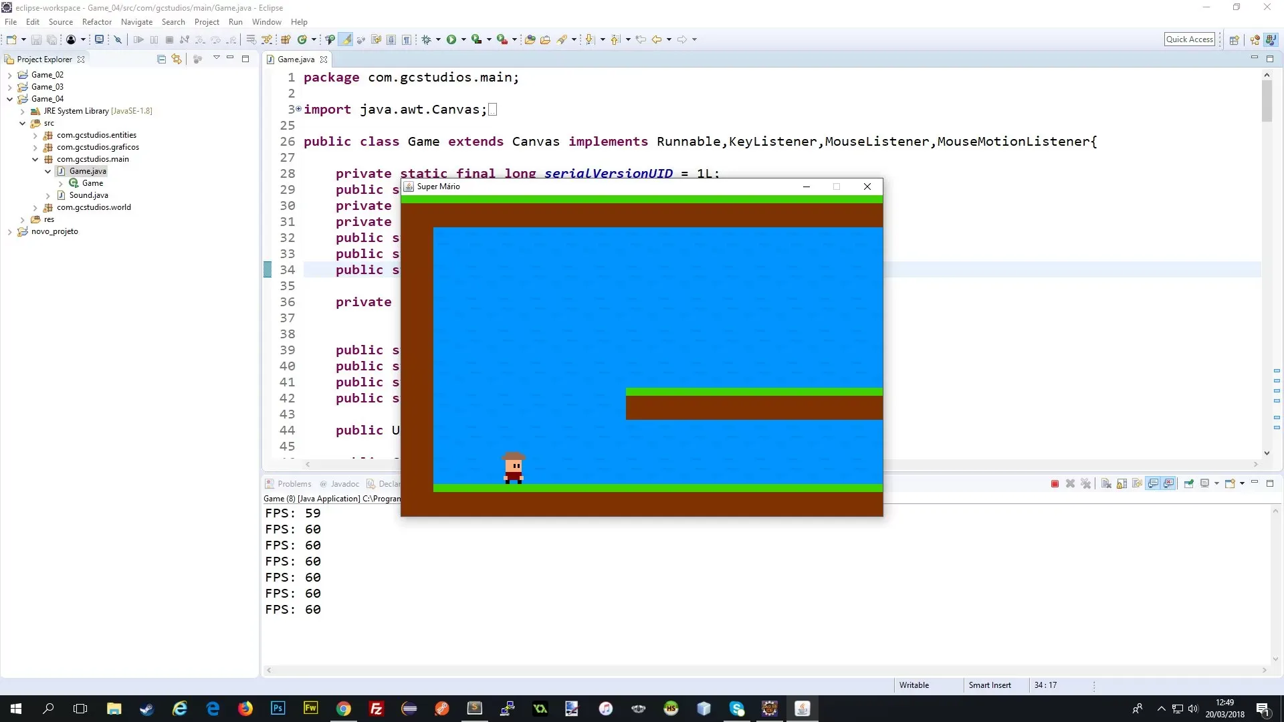
Task: Toggle the console Word Wrap icon
Action: [x=1137, y=483]
